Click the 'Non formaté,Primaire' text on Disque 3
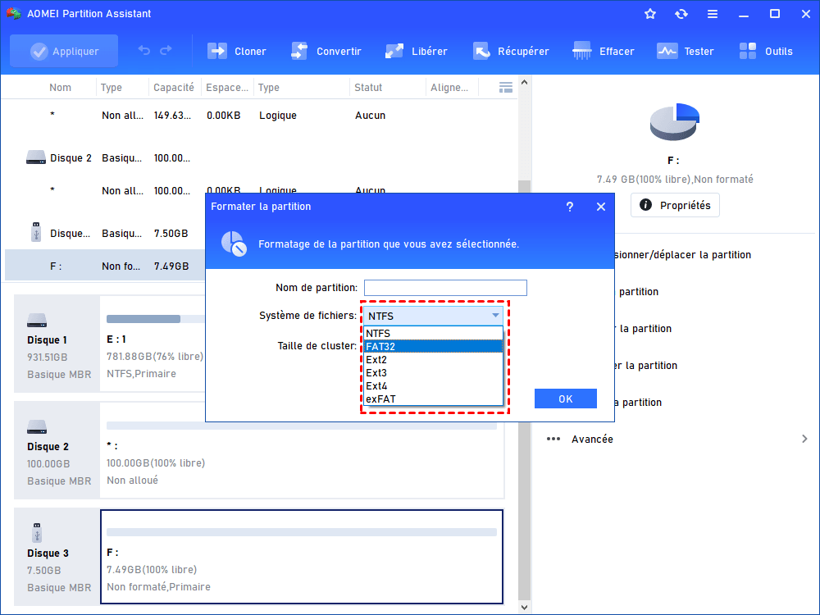Screen dimensions: 820x615 (x=158, y=587)
